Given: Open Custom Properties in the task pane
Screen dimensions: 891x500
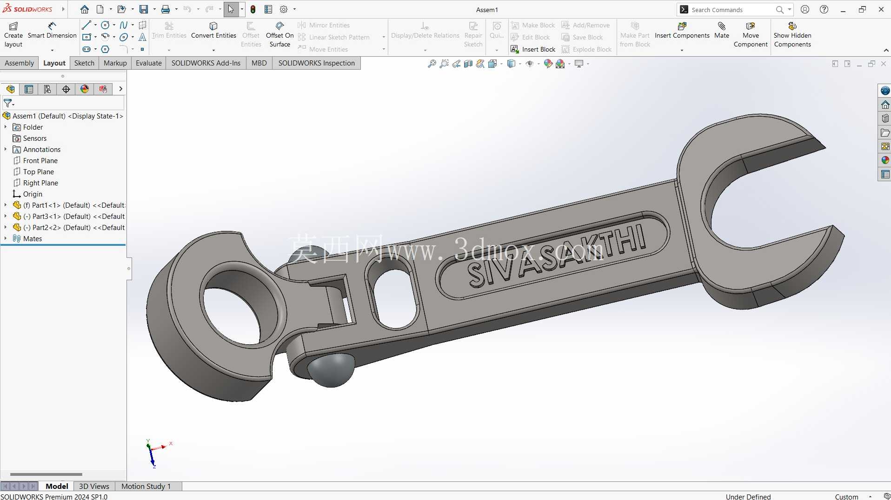Looking at the screenshot, I should point(885,174).
